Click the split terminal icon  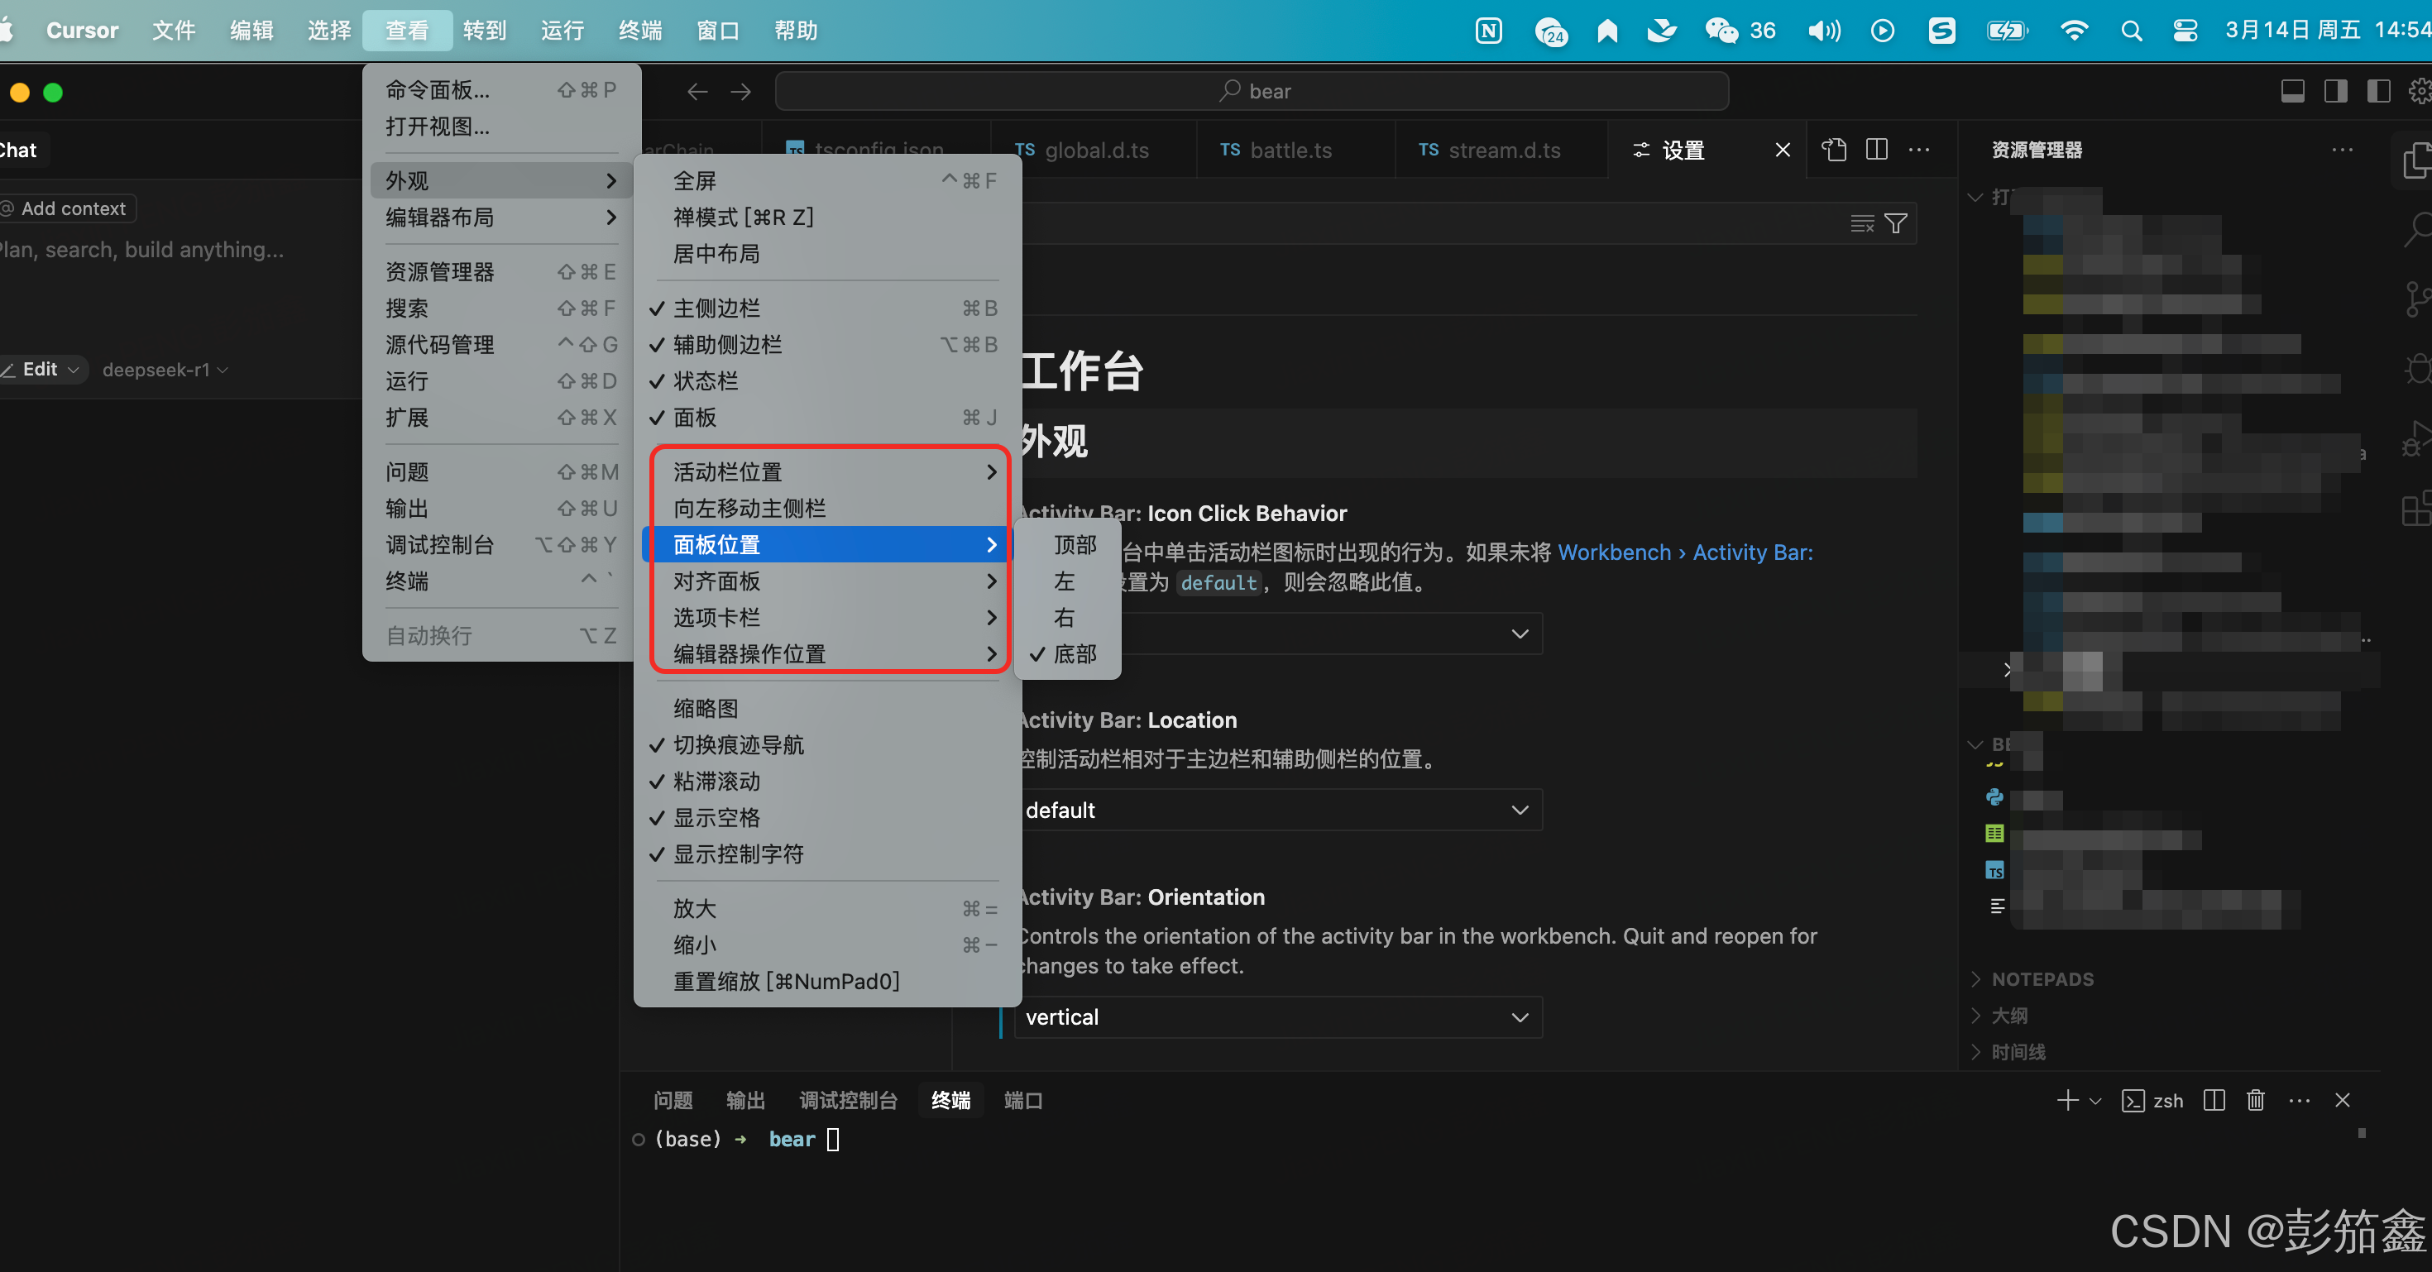point(2213,1100)
